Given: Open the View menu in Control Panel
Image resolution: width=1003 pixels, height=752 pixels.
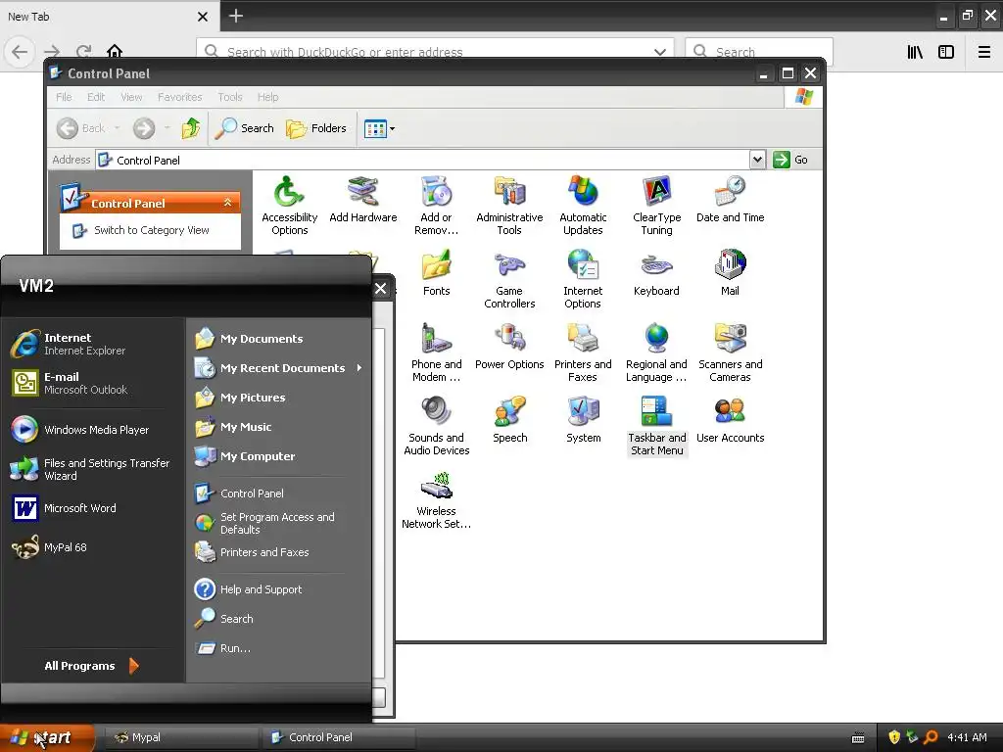Looking at the screenshot, I should click(131, 97).
